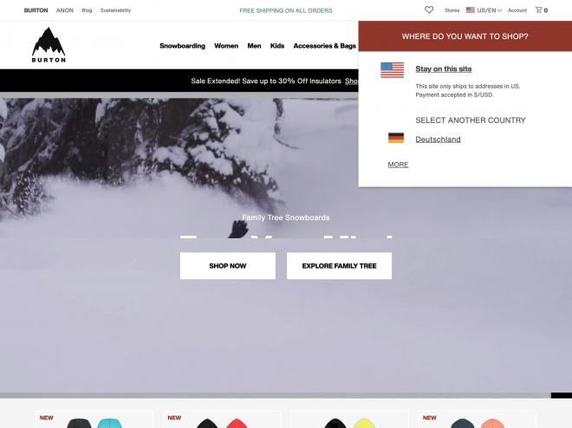Image resolution: width=572 pixels, height=428 pixels.
Task: Show MORE countries
Action: click(398, 165)
